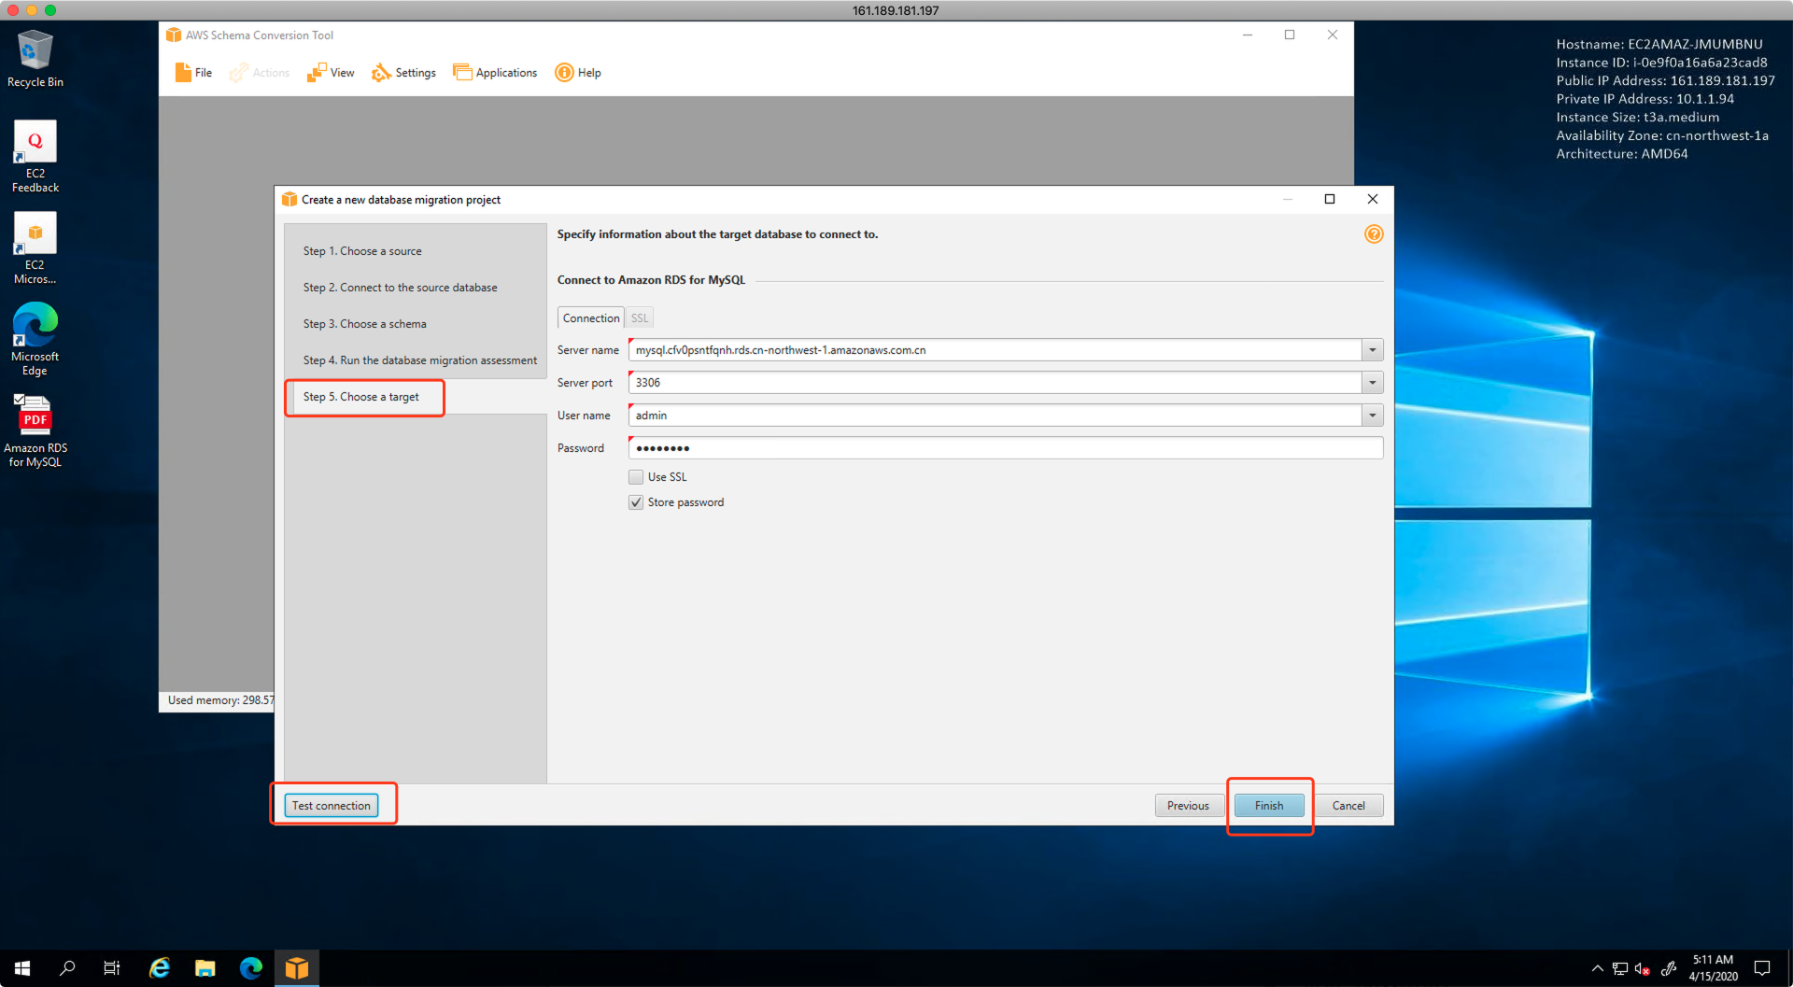Open the View toolbar menu
Screen dimensions: 1793x987
point(331,73)
